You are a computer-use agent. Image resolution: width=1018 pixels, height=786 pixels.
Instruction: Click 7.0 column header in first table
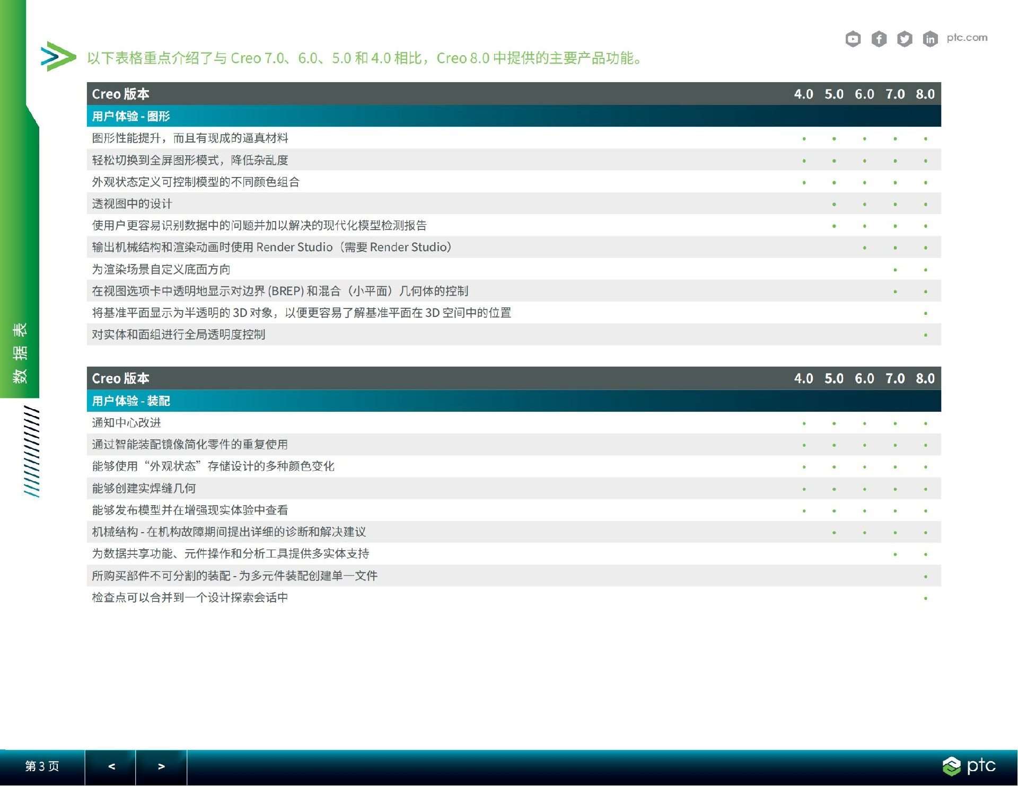pyautogui.click(x=895, y=94)
